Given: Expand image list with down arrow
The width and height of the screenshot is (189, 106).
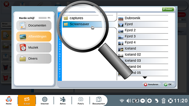Looking at the screenshot, I should click(145, 78).
